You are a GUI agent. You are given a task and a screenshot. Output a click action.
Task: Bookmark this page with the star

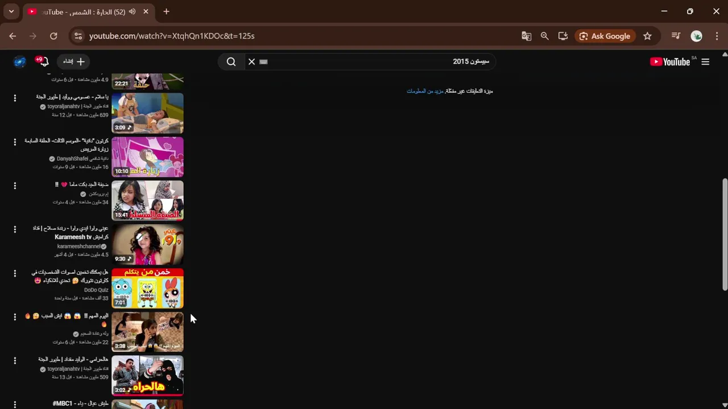pyautogui.click(x=647, y=36)
